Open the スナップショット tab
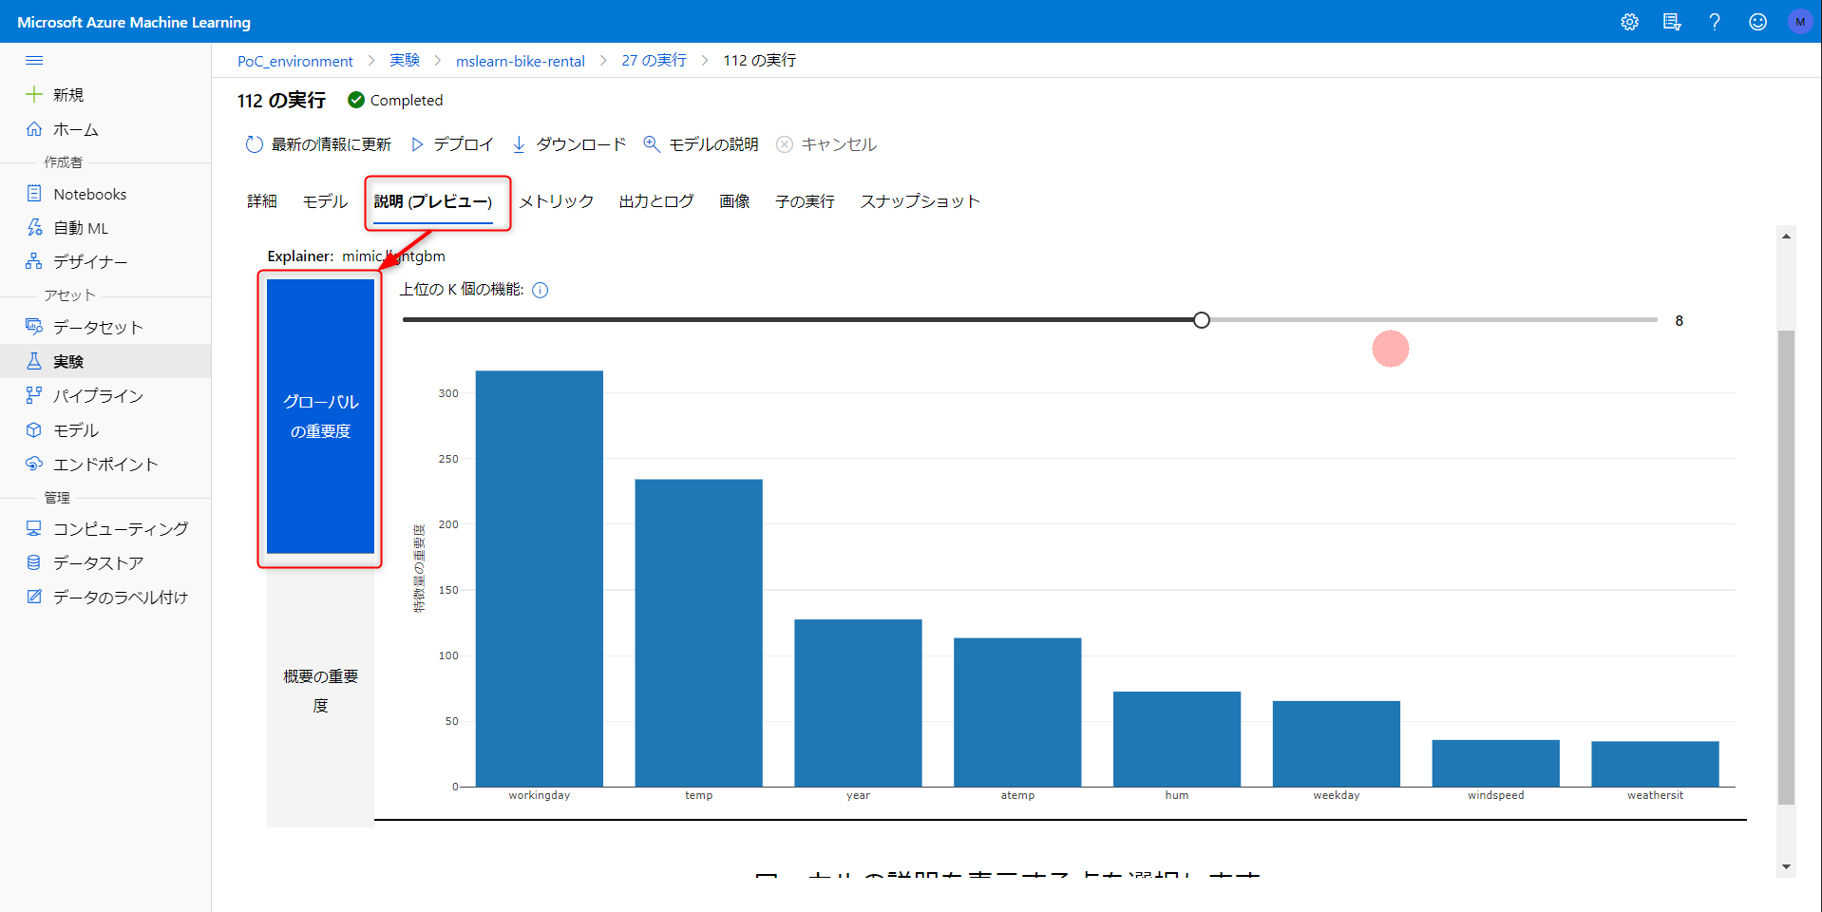 (x=920, y=201)
